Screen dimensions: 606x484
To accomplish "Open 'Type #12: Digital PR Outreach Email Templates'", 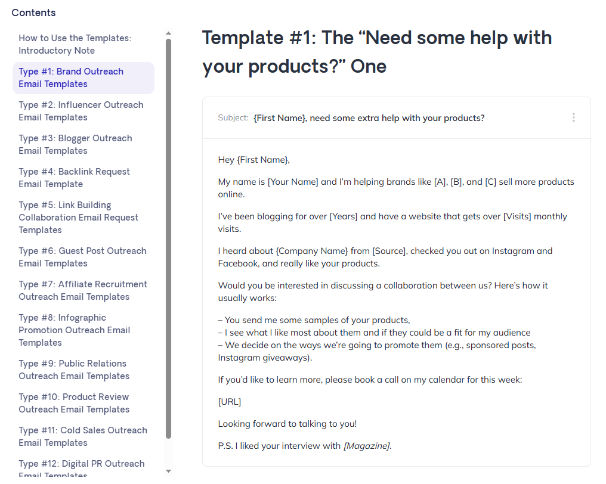I will click(81, 467).
